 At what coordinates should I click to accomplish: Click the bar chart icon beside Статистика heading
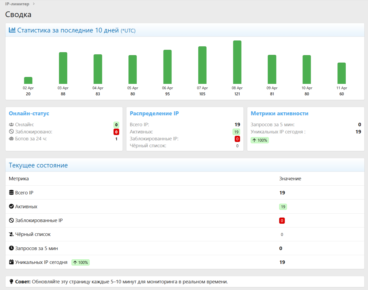[x=12, y=30]
